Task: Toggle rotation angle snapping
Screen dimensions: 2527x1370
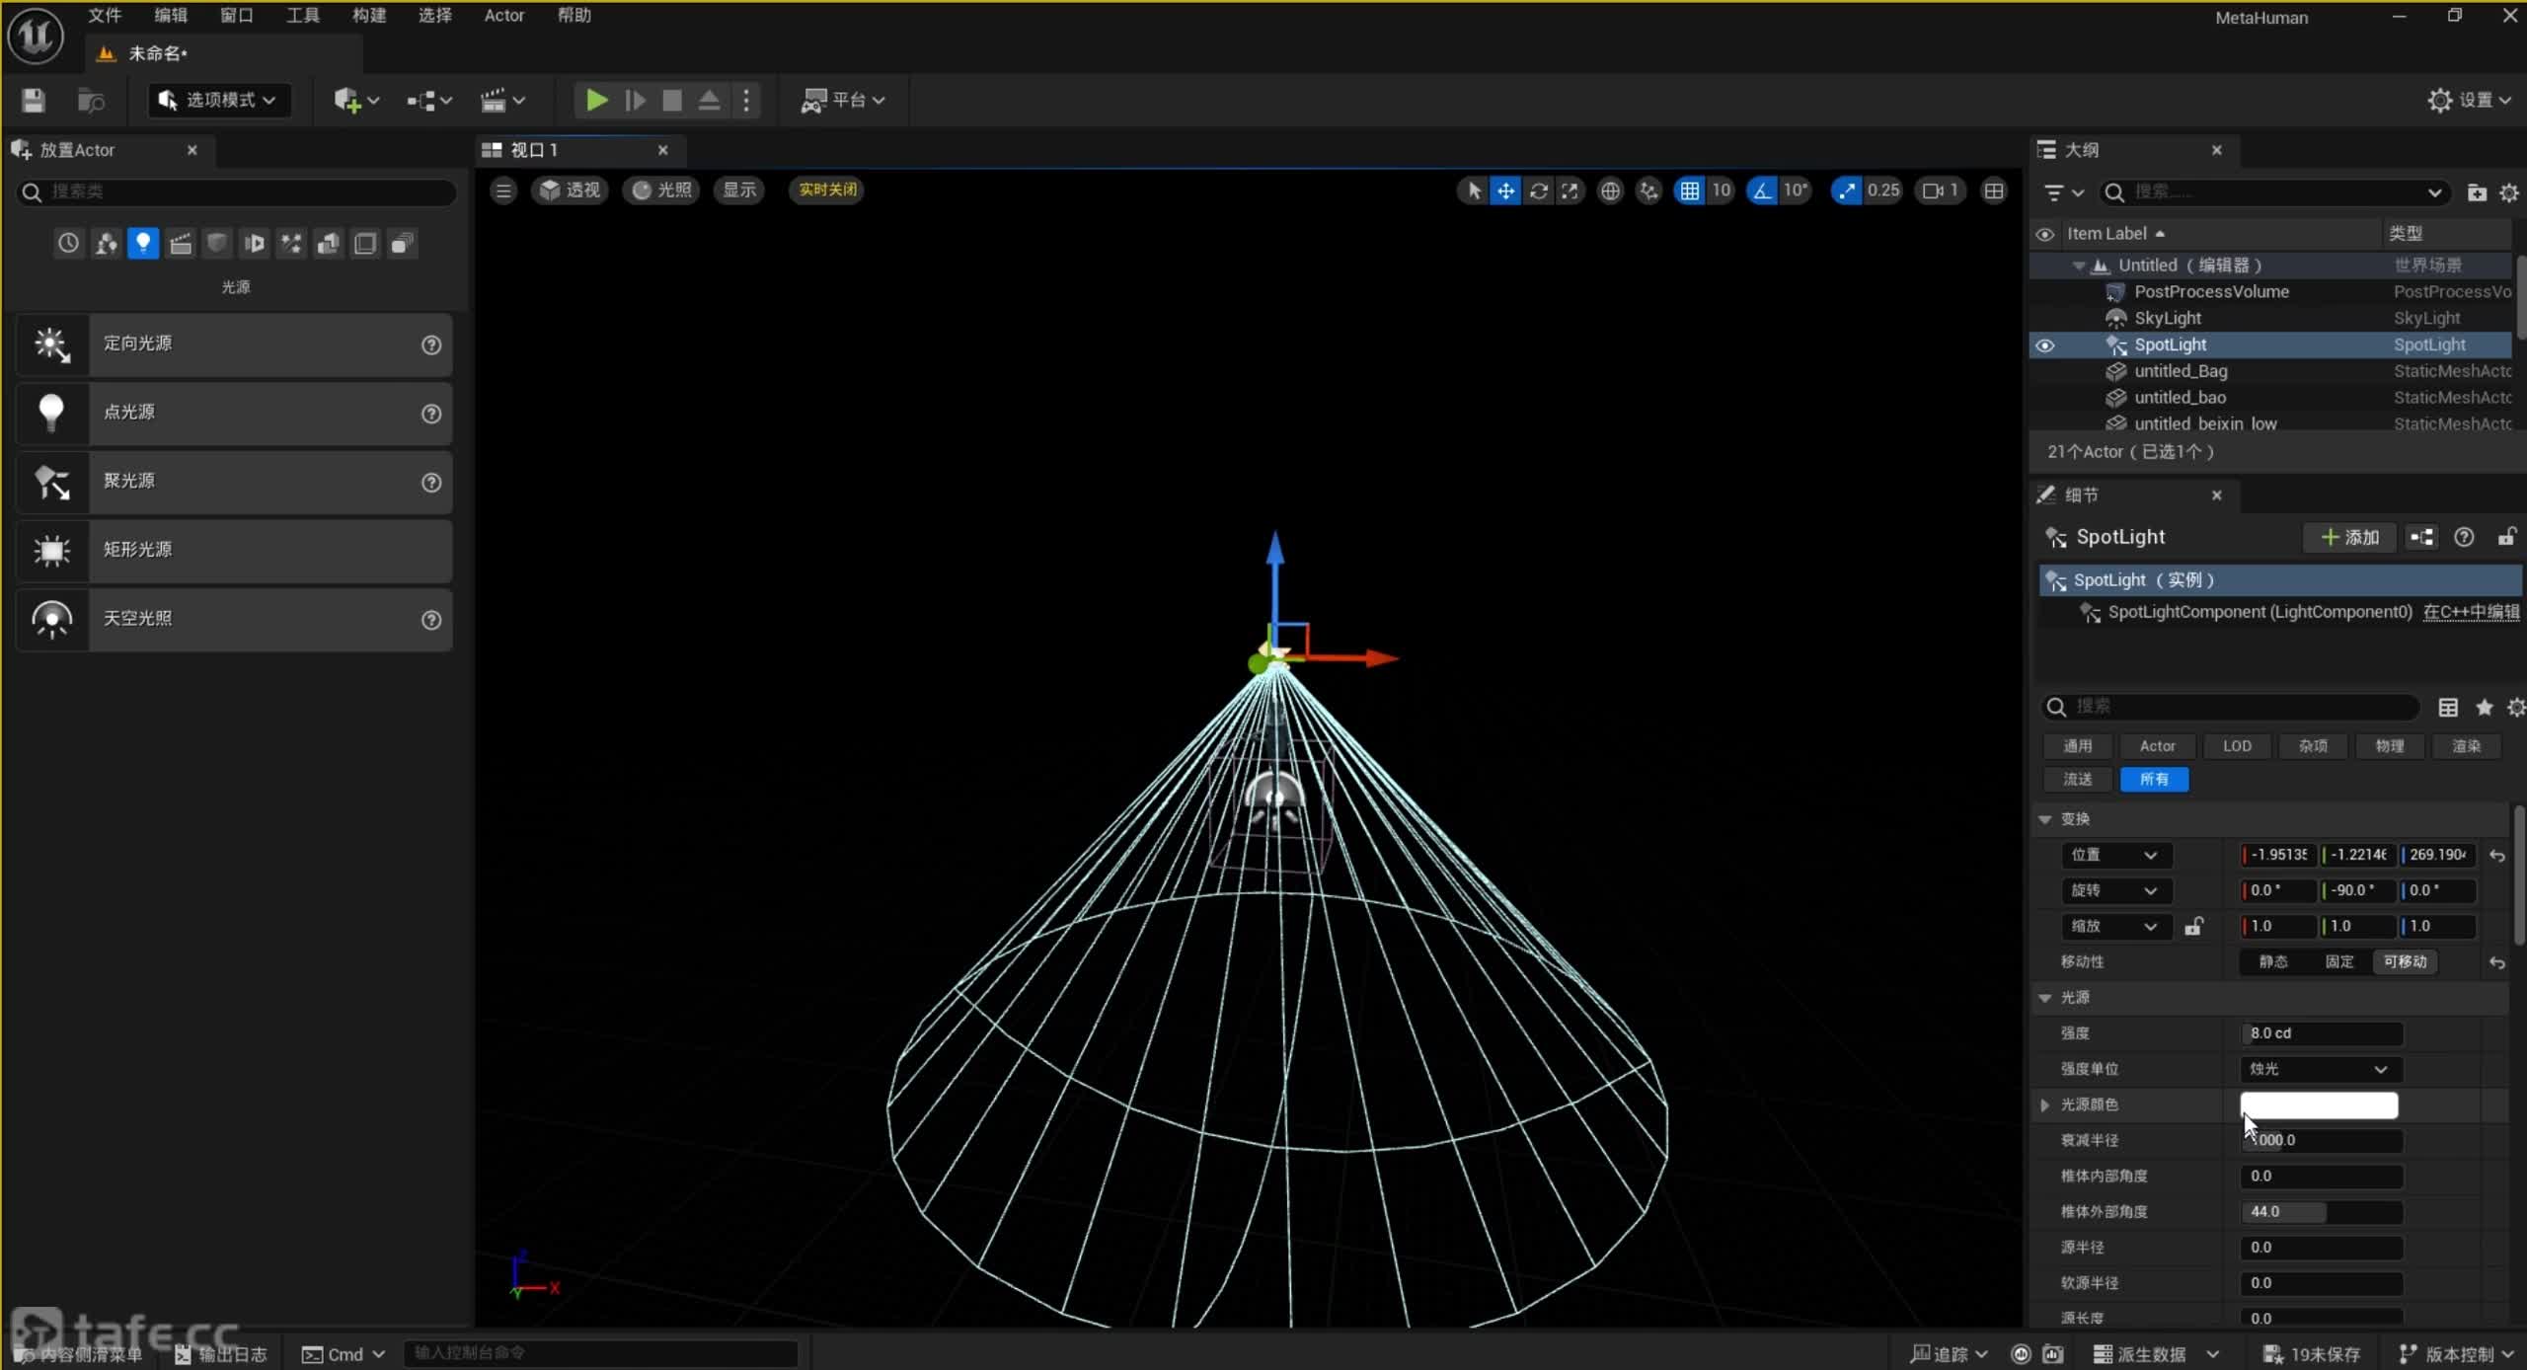Action: [x=1762, y=190]
